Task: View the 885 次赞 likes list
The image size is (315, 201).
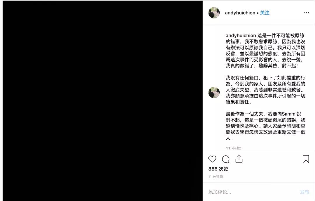Action: [x=218, y=169]
